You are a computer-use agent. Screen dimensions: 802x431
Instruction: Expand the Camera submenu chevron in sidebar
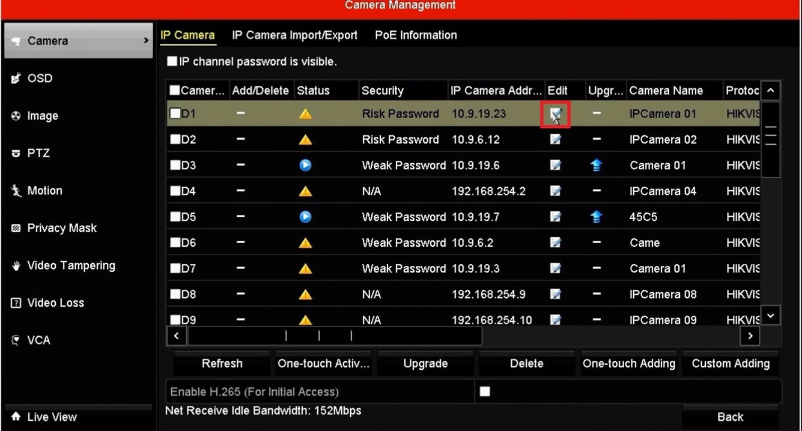(x=145, y=41)
